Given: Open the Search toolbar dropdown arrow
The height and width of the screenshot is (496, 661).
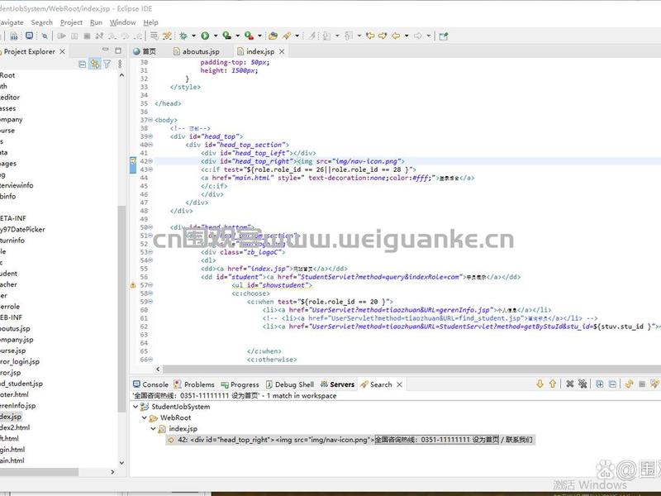Looking at the screenshot, I should tap(297, 36).
